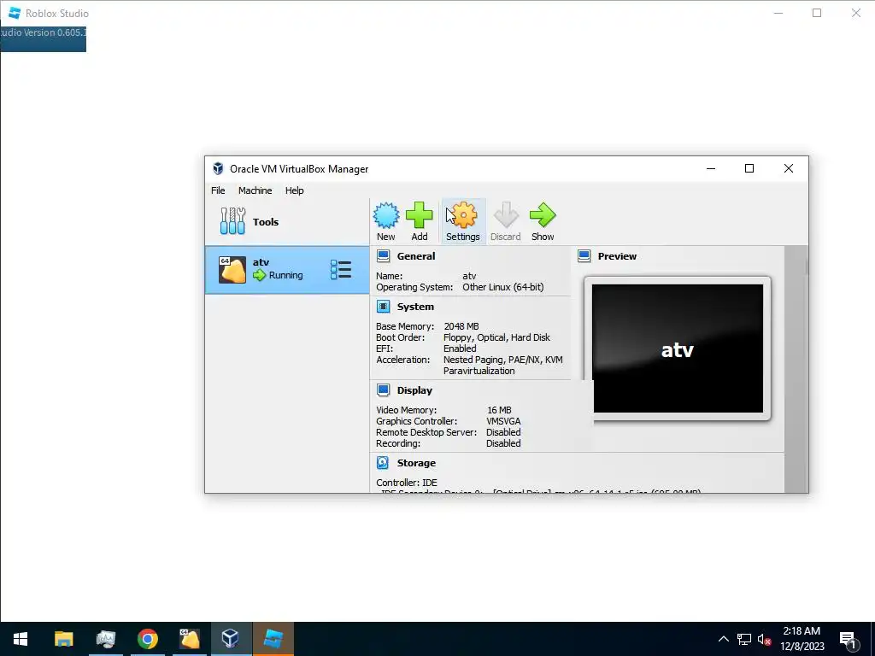Image resolution: width=875 pixels, height=656 pixels.
Task: Click the General monitor icon
Action: 384,256
